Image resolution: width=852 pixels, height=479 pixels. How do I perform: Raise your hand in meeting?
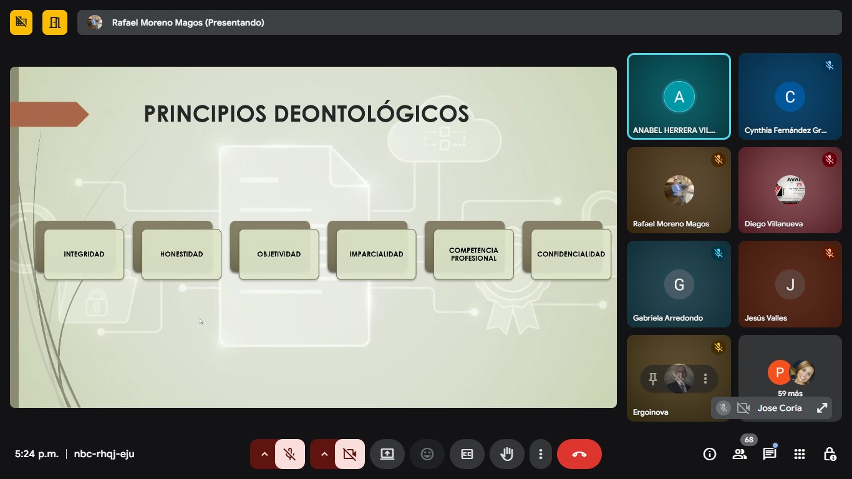click(x=506, y=454)
